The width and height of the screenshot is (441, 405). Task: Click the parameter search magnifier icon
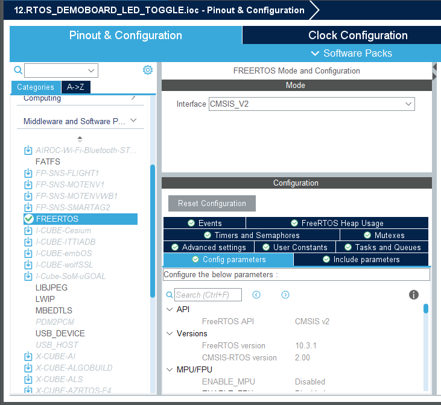(x=170, y=295)
